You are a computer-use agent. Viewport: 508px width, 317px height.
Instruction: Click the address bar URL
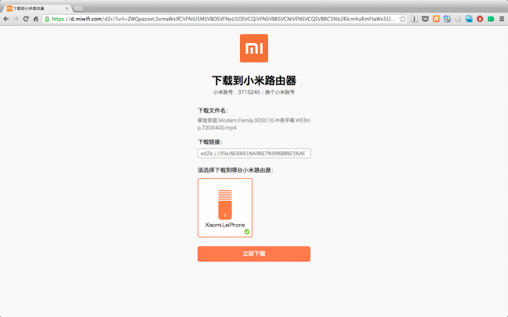224,19
